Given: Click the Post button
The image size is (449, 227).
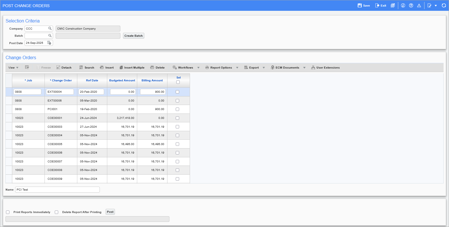Looking at the screenshot, I should click(x=110, y=212).
